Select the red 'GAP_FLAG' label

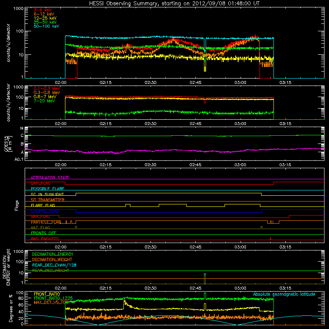pyautogui.click(x=40, y=183)
